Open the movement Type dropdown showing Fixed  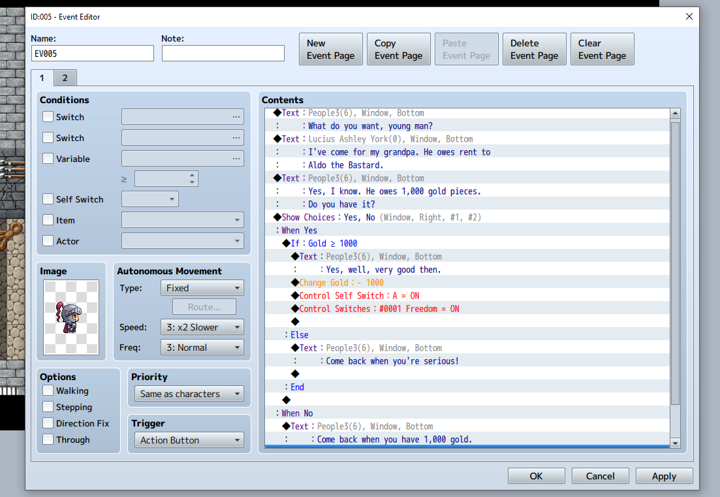click(x=202, y=288)
